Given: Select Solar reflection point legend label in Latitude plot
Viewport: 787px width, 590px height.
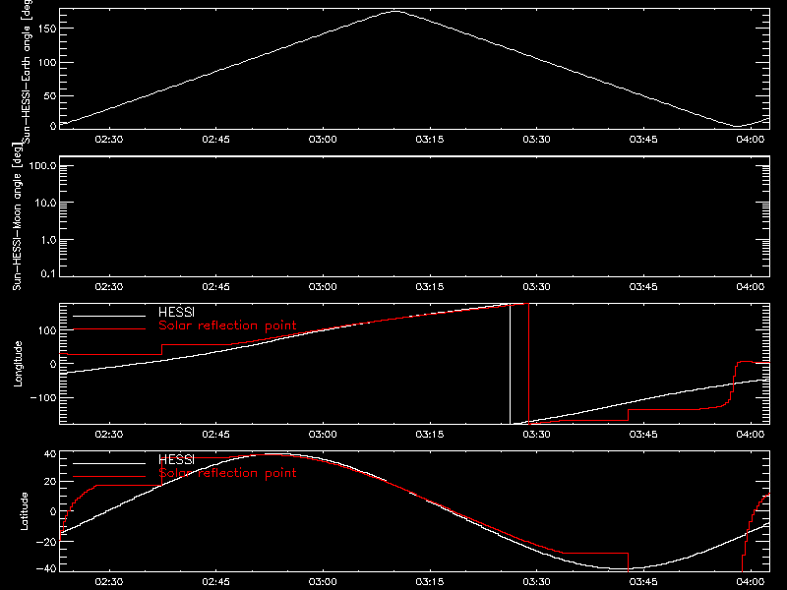Looking at the screenshot, I should pyautogui.click(x=227, y=473).
